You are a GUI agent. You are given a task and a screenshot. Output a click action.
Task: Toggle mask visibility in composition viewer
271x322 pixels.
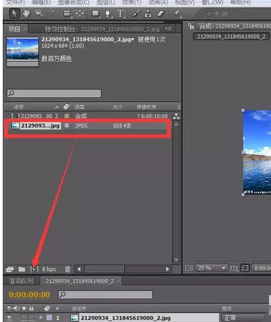(245, 268)
